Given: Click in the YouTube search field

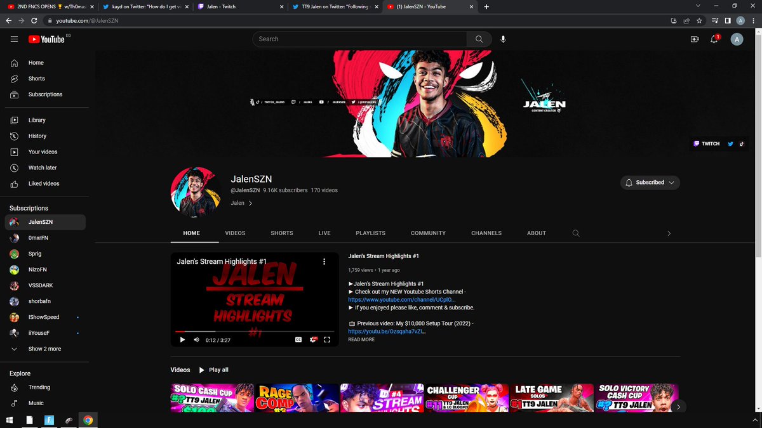Looking at the screenshot, I should coord(359,39).
